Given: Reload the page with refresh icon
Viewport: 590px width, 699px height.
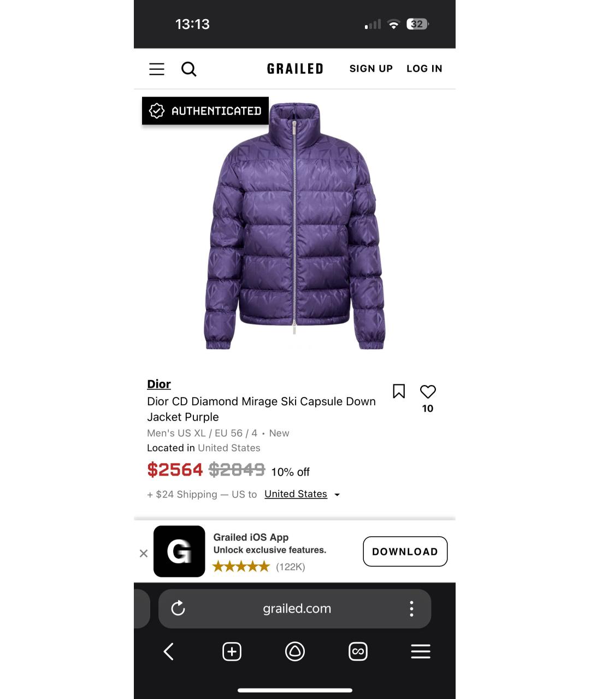Looking at the screenshot, I should 178,608.
